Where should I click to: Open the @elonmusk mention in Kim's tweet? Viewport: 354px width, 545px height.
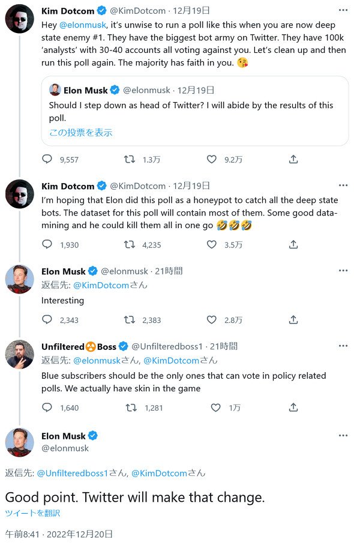click(83, 25)
